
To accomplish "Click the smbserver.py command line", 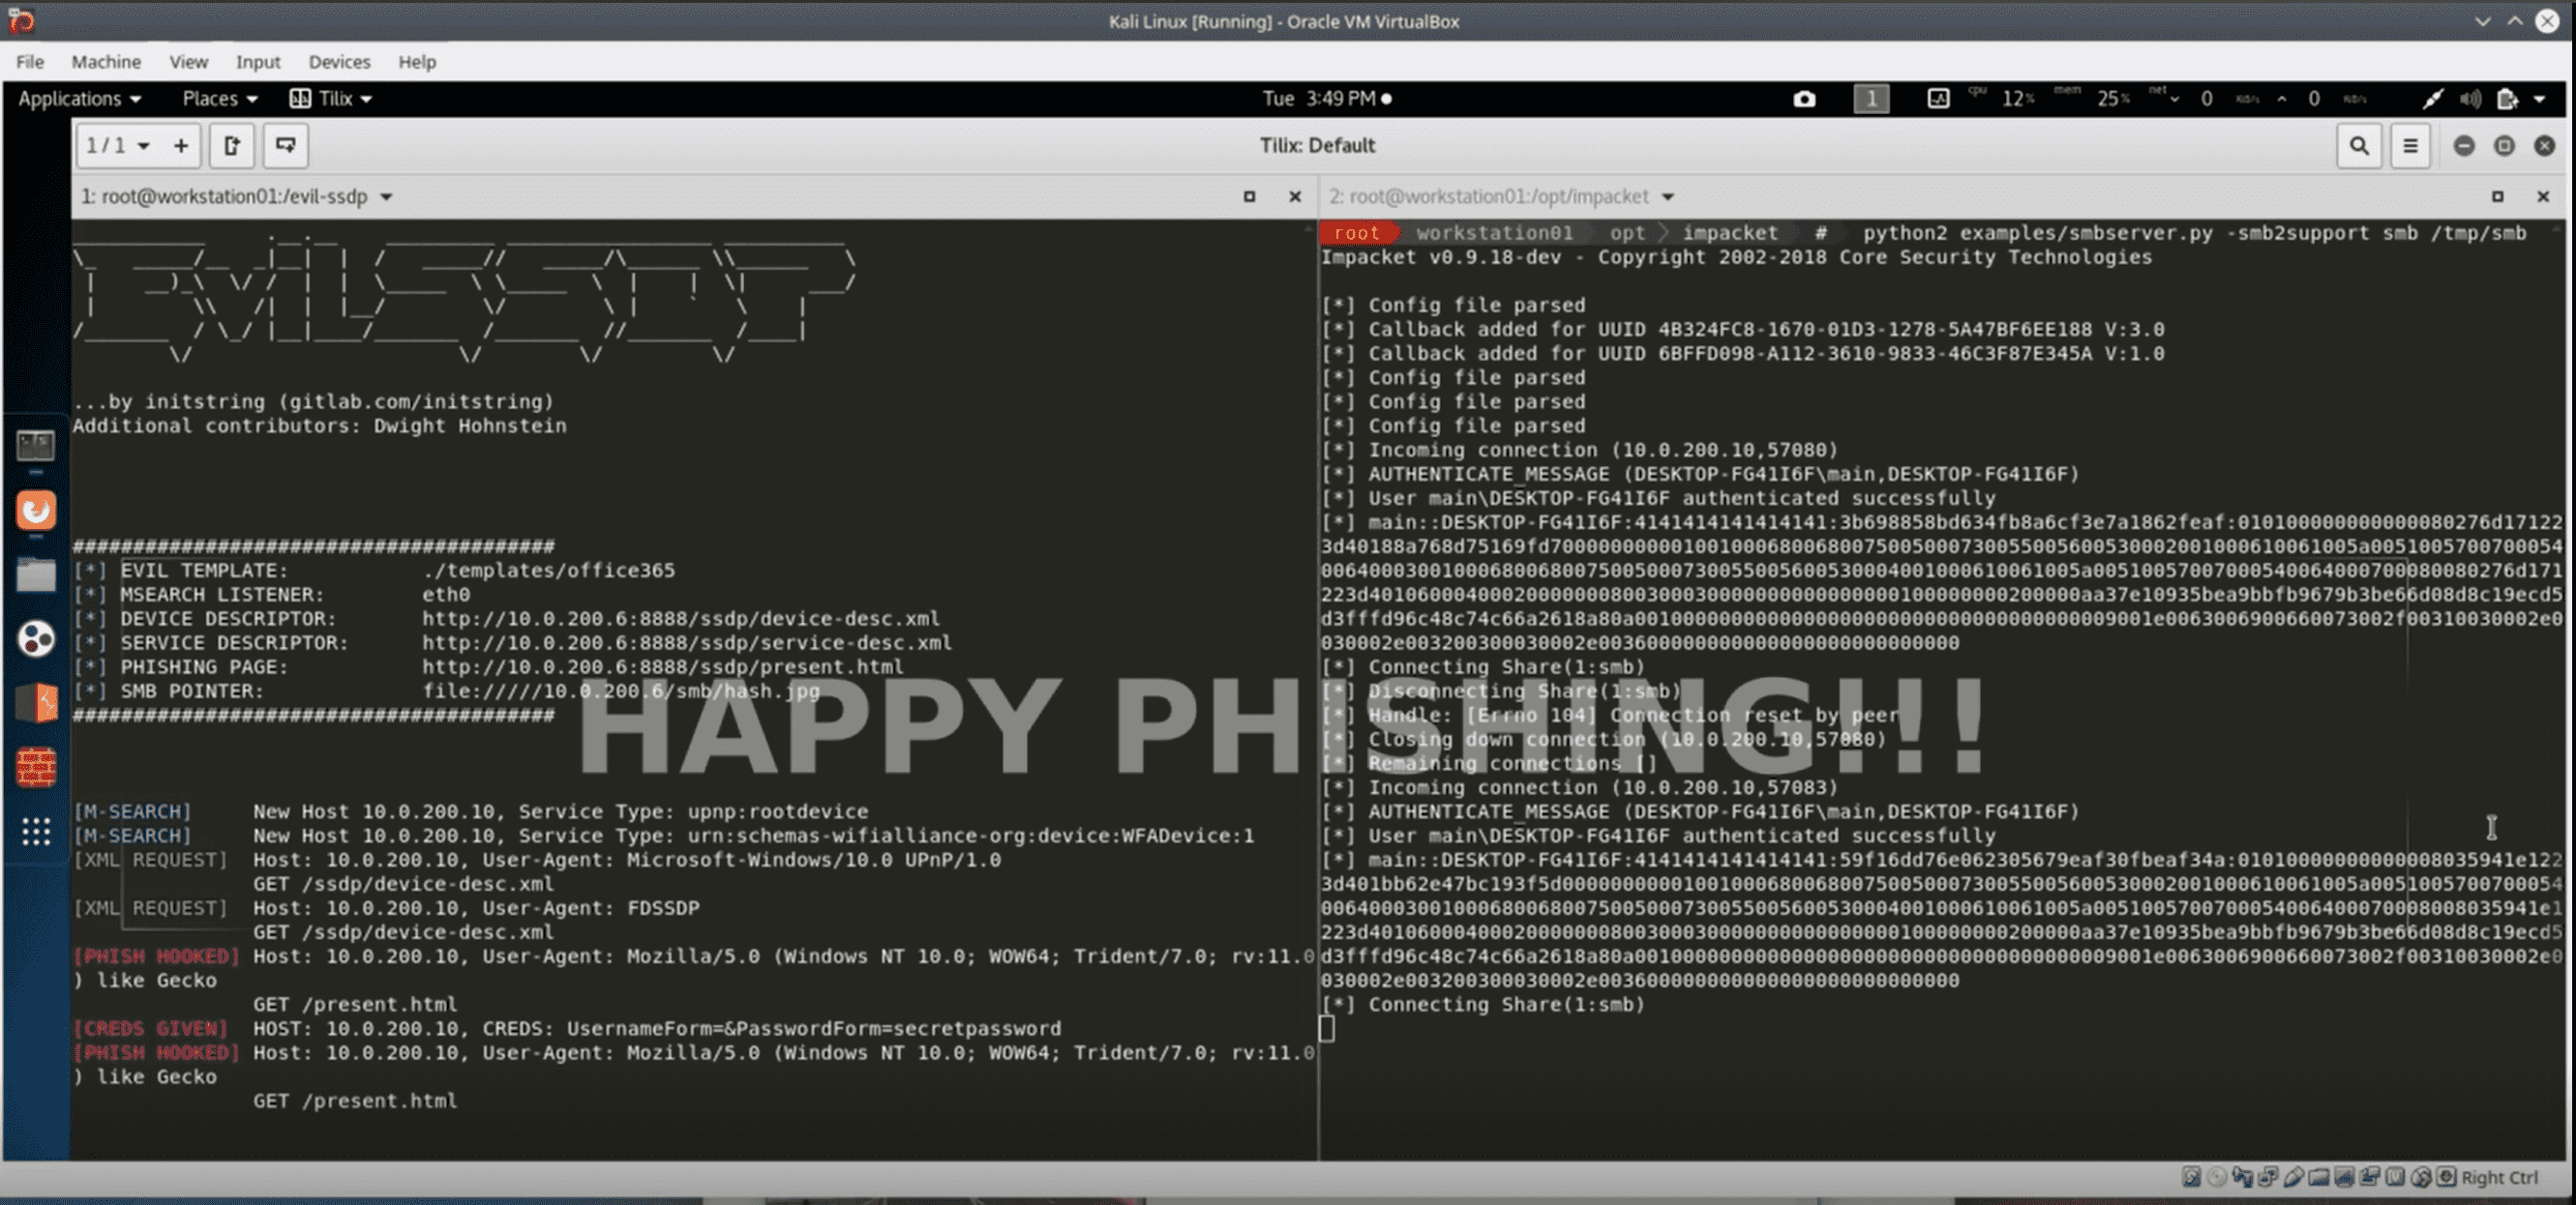I will (2194, 234).
